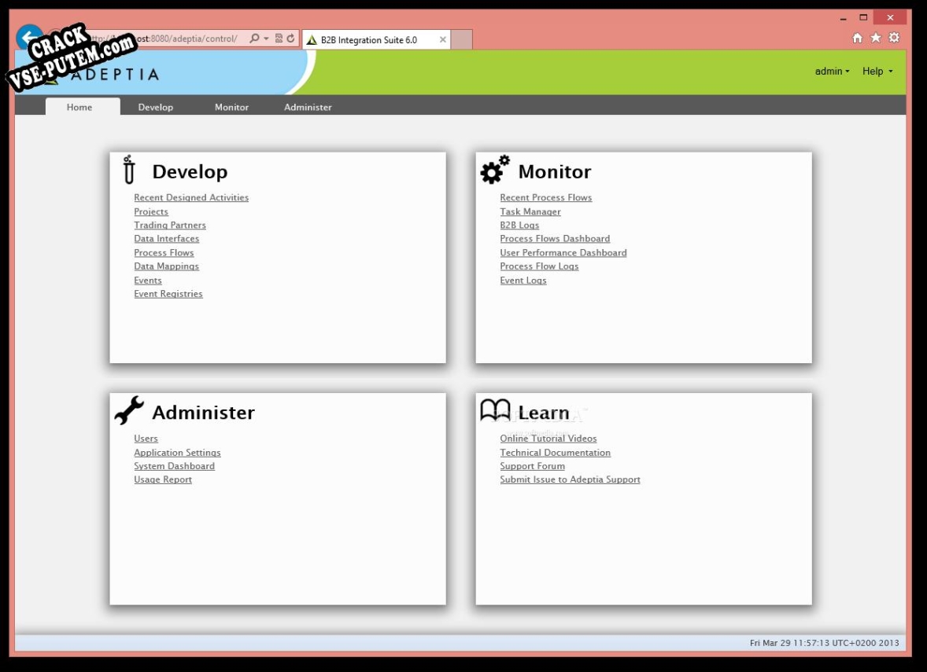This screenshot has height=672, width=927.
Task: Open browser tools with the gear icon
Action: coord(895,37)
